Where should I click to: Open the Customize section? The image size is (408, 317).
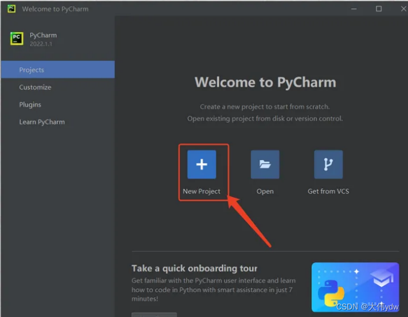[x=58, y=87]
